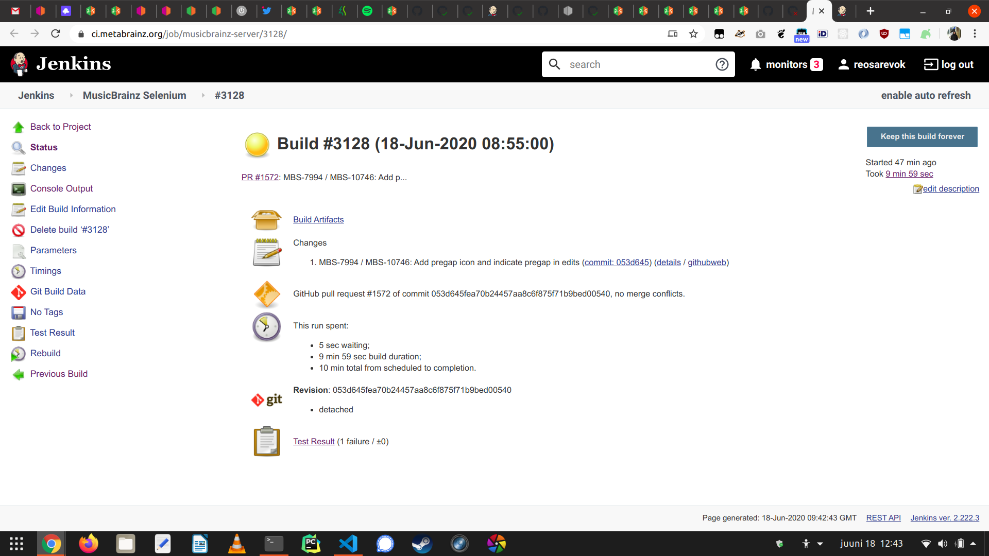
Task: Click the No Tags floppy disk icon
Action: (19, 312)
